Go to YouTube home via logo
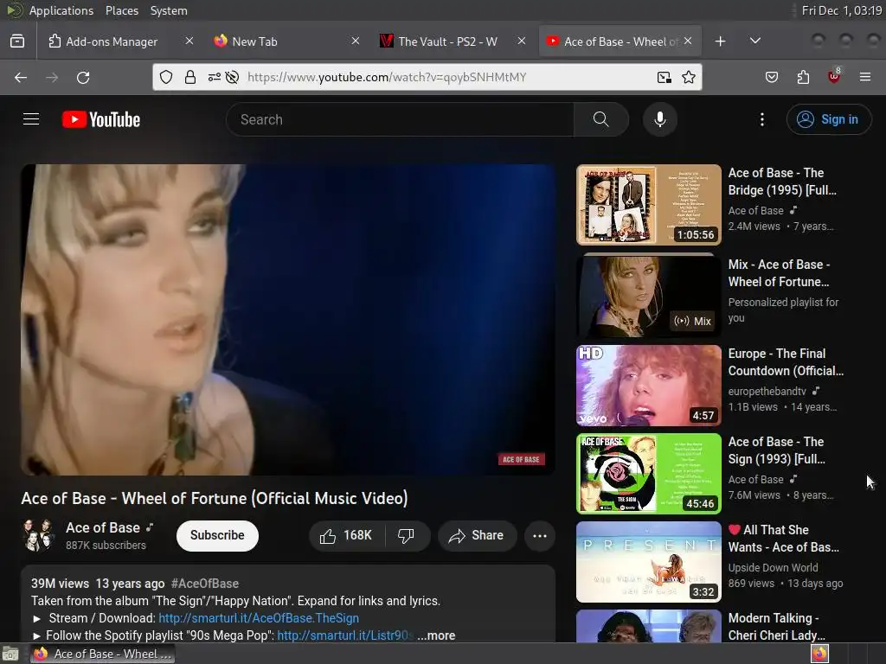The height and width of the screenshot is (664, 886). point(101,119)
